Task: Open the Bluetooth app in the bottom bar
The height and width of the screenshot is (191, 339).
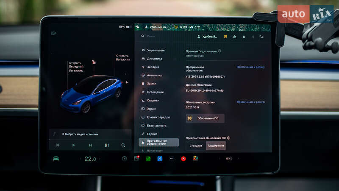Action: pyautogui.click(x=160, y=159)
